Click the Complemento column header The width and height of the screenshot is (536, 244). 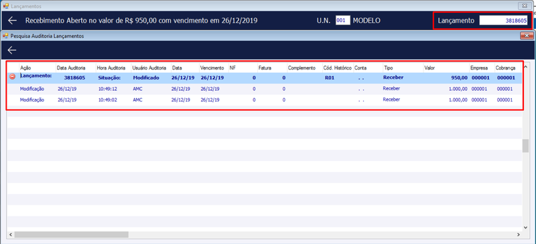click(301, 68)
